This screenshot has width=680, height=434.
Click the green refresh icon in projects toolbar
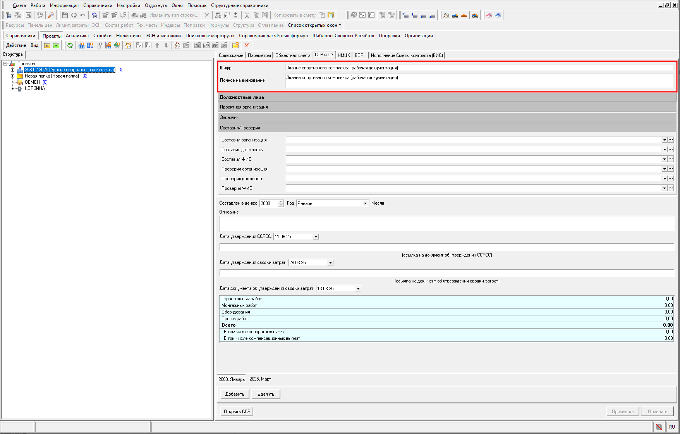(70, 45)
